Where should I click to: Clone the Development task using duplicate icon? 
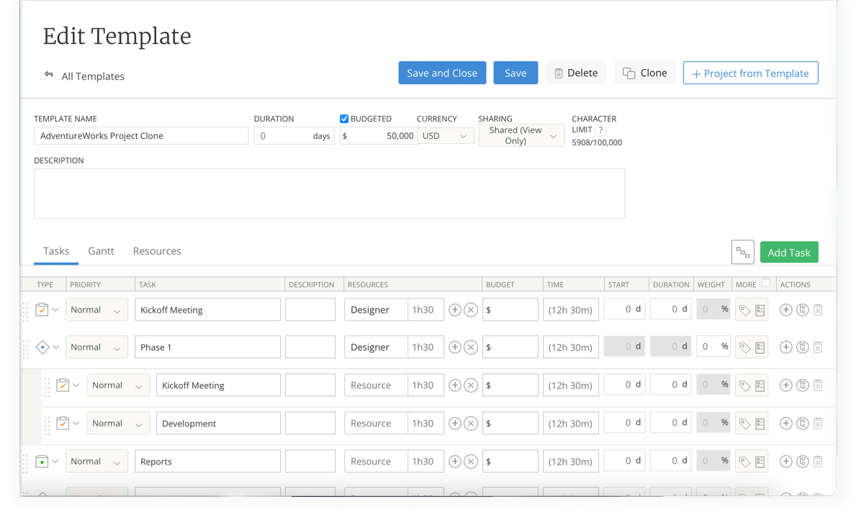click(x=801, y=423)
